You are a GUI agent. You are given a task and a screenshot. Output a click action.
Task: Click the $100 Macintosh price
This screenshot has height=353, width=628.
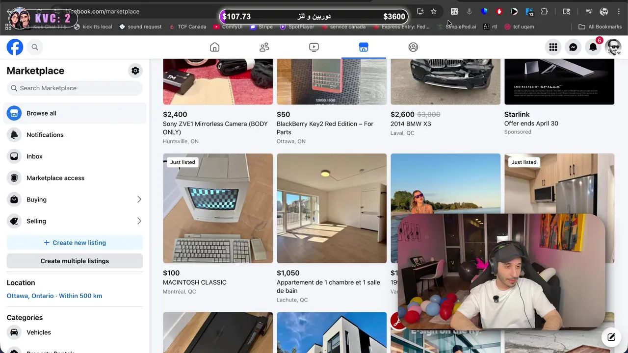tap(171, 273)
